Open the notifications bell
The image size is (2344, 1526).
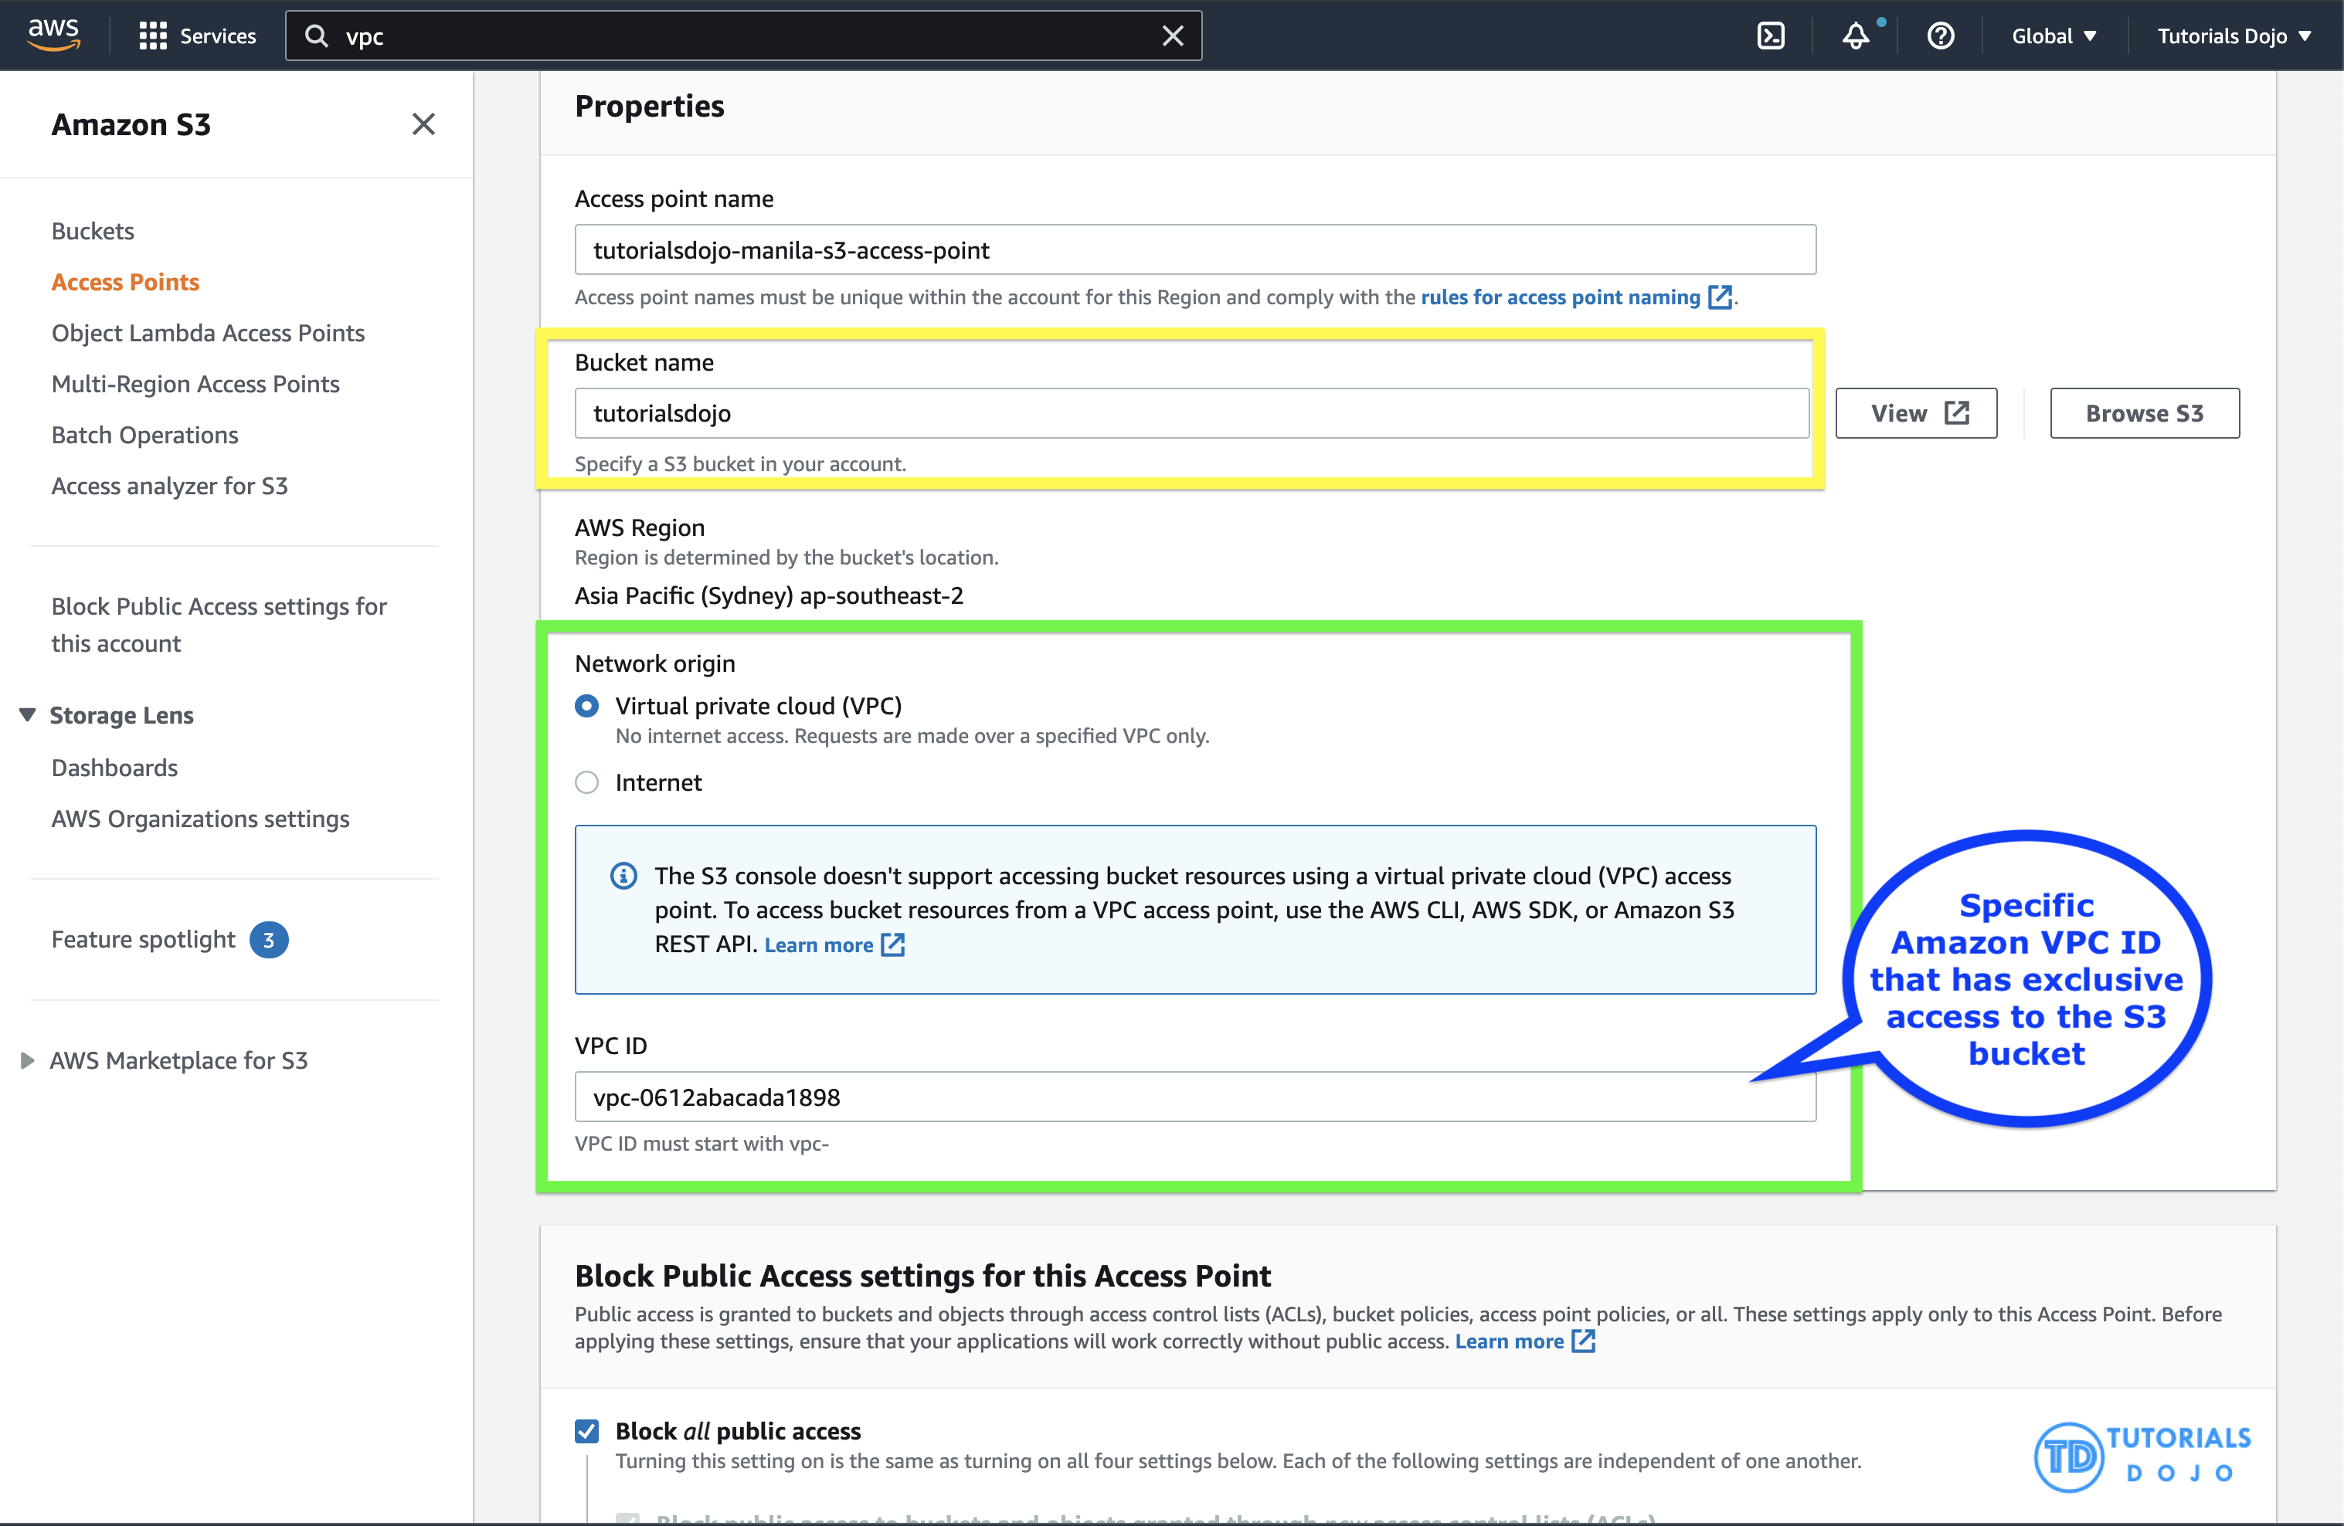tap(1856, 36)
